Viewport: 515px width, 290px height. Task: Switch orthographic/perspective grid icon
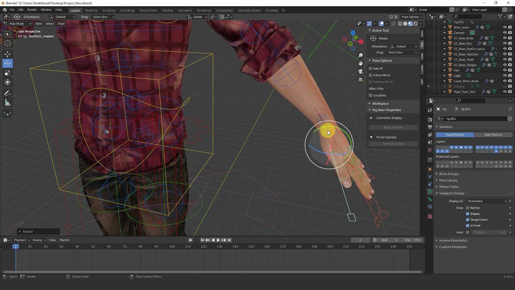coord(360,79)
